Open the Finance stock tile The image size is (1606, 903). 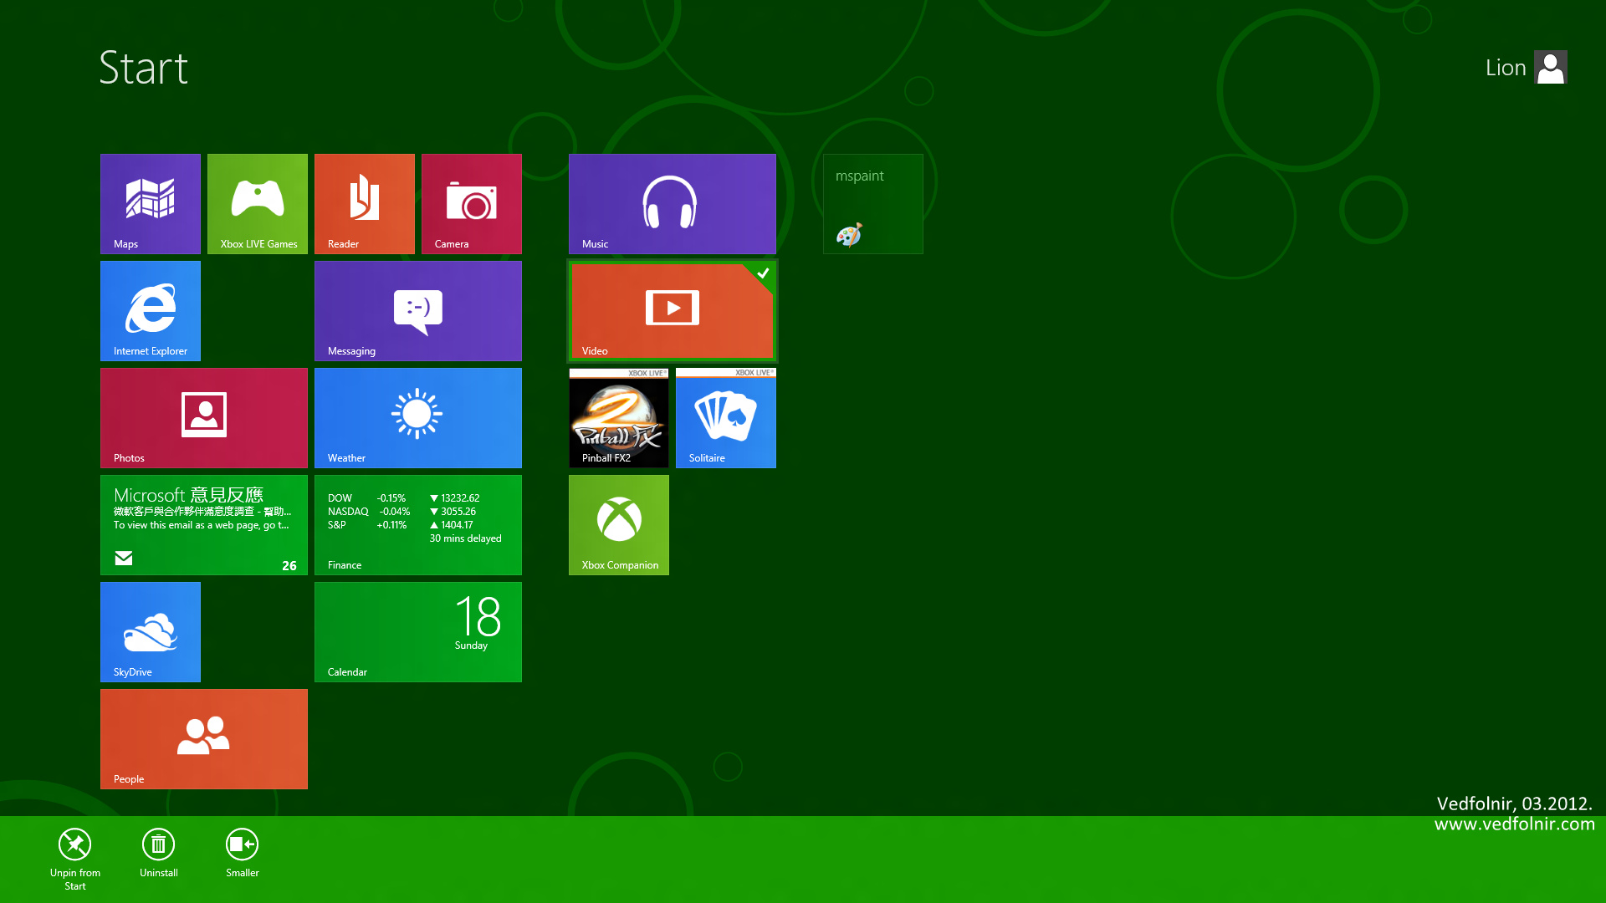pyautogui.click(x=418, y=525)
